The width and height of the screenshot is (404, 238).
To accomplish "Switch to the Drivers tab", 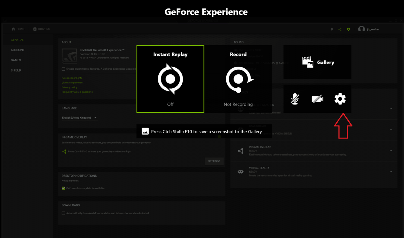I will coord(42,29).
